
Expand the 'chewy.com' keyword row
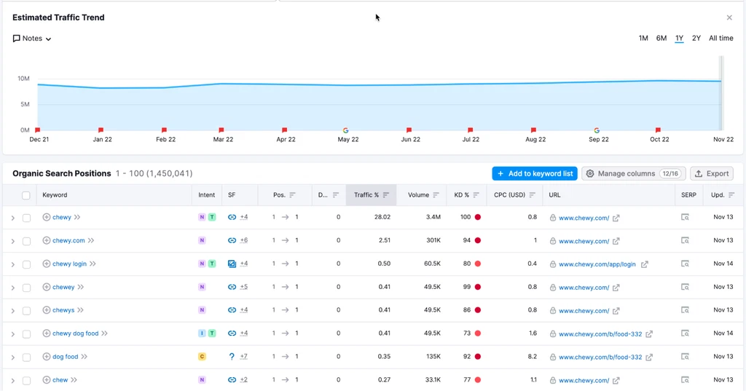(x=12, y=241)
